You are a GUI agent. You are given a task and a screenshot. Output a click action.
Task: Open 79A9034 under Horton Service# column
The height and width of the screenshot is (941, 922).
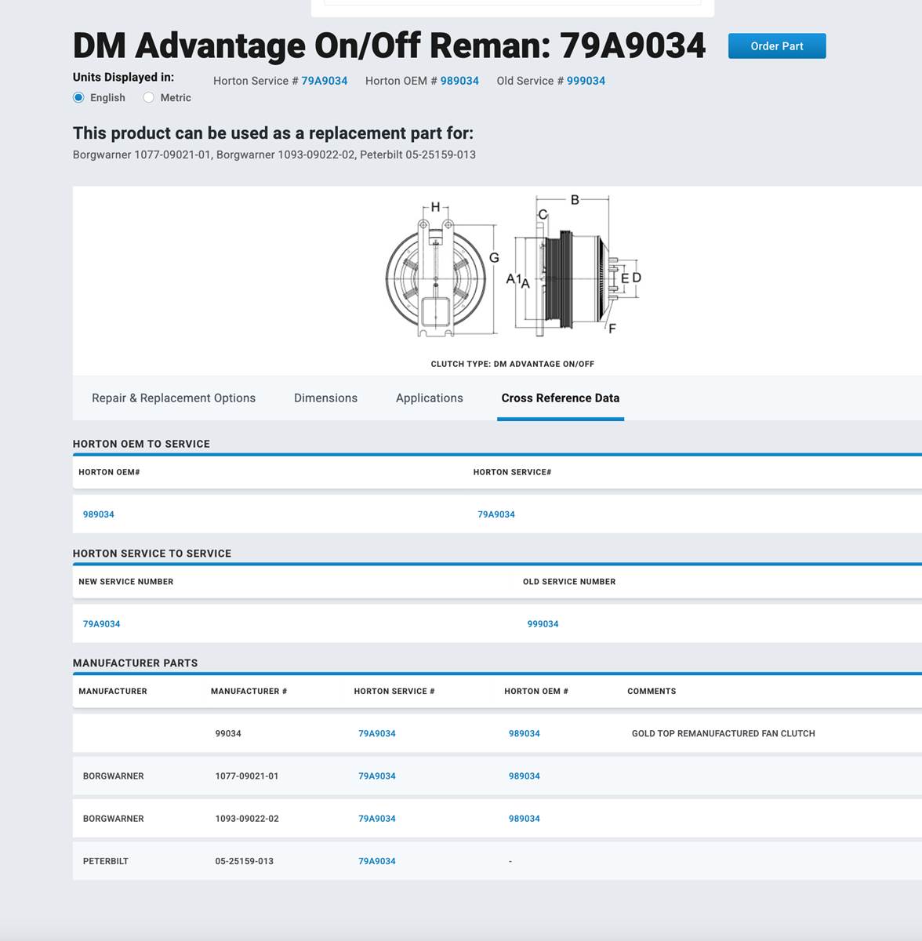pyautogui.click(x=496, y=514)
